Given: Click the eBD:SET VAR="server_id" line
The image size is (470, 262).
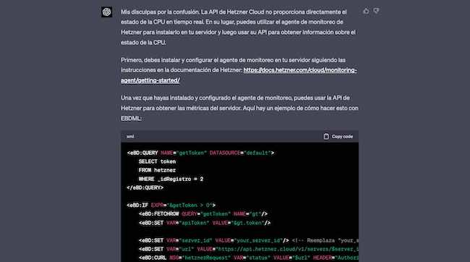Looking at the screenshot, I should pyautogui.click(x=249, y=240).
